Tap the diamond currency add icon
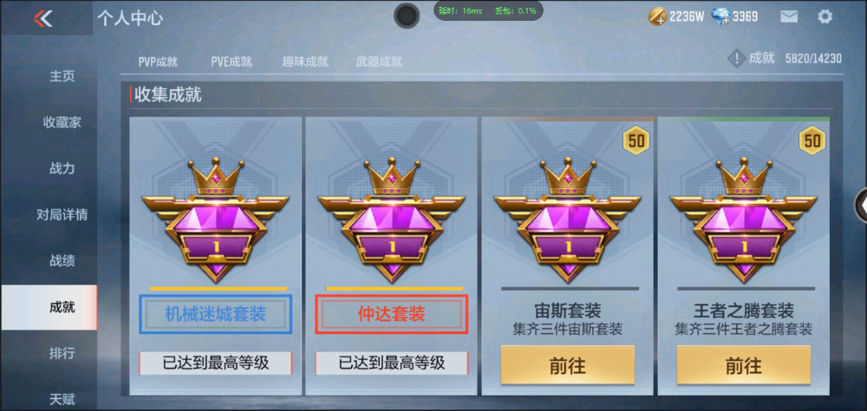Image resolution: width=867 pixels, height=411 pixels. click(720, 16)
